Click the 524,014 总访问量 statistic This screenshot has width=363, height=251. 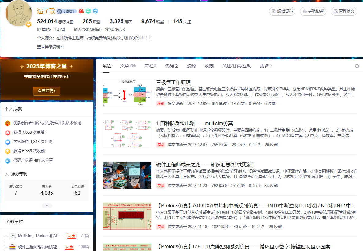[x=55, y=21]
